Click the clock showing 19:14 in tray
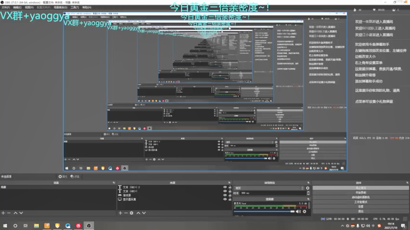This screenshot has width=410, height=230. coord(391,226)
